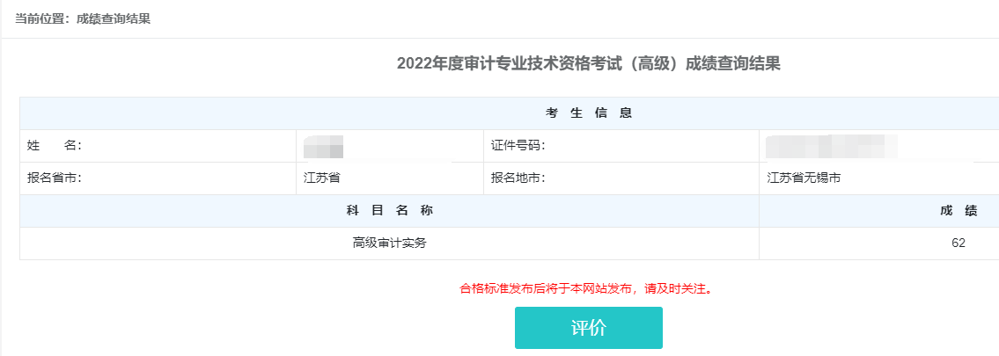
Task: Click the 报名省市 label cell
Action: pyautogui.click(x=55, y=178)
